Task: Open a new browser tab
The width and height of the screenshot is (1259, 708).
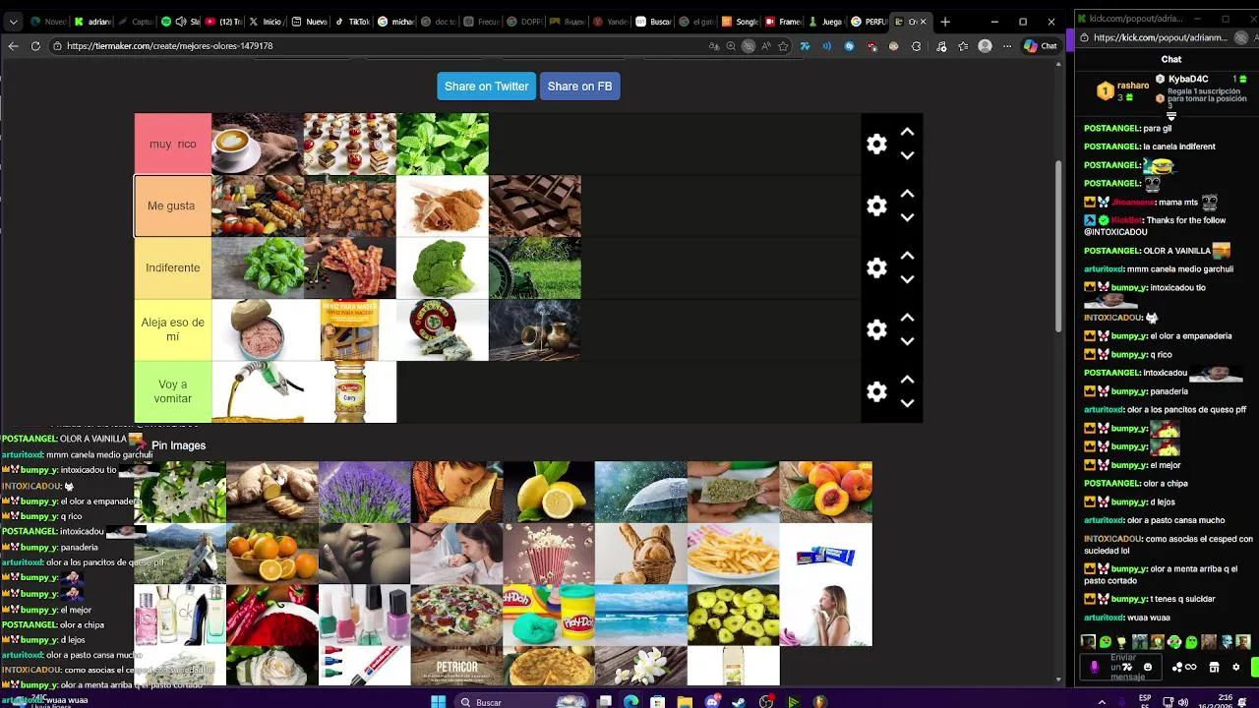Action: [x=945, y=22]
